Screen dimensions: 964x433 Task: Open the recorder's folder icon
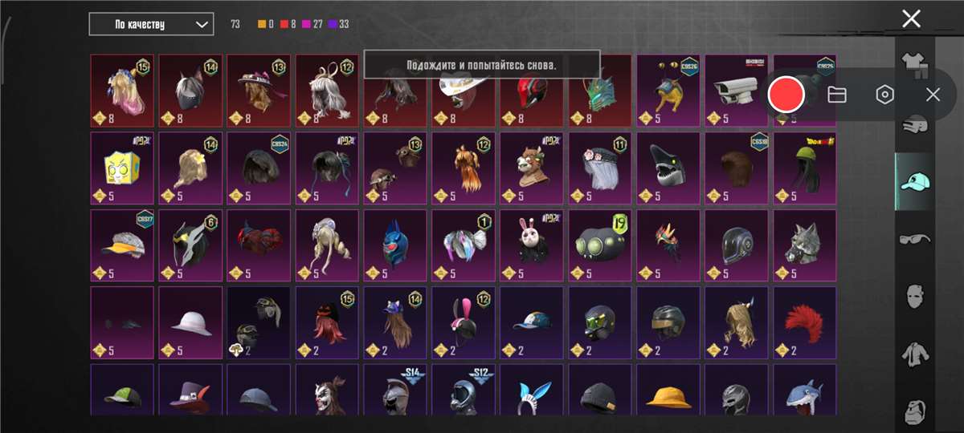pos(837,95)
